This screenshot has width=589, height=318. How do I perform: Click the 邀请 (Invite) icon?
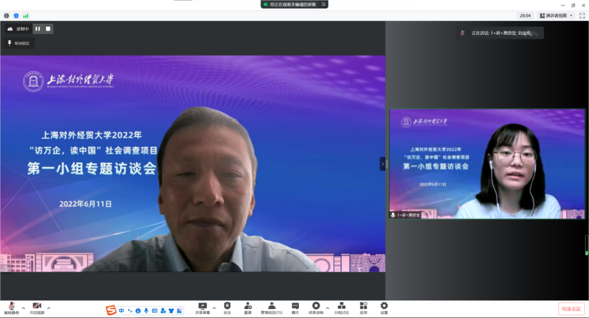248,308
